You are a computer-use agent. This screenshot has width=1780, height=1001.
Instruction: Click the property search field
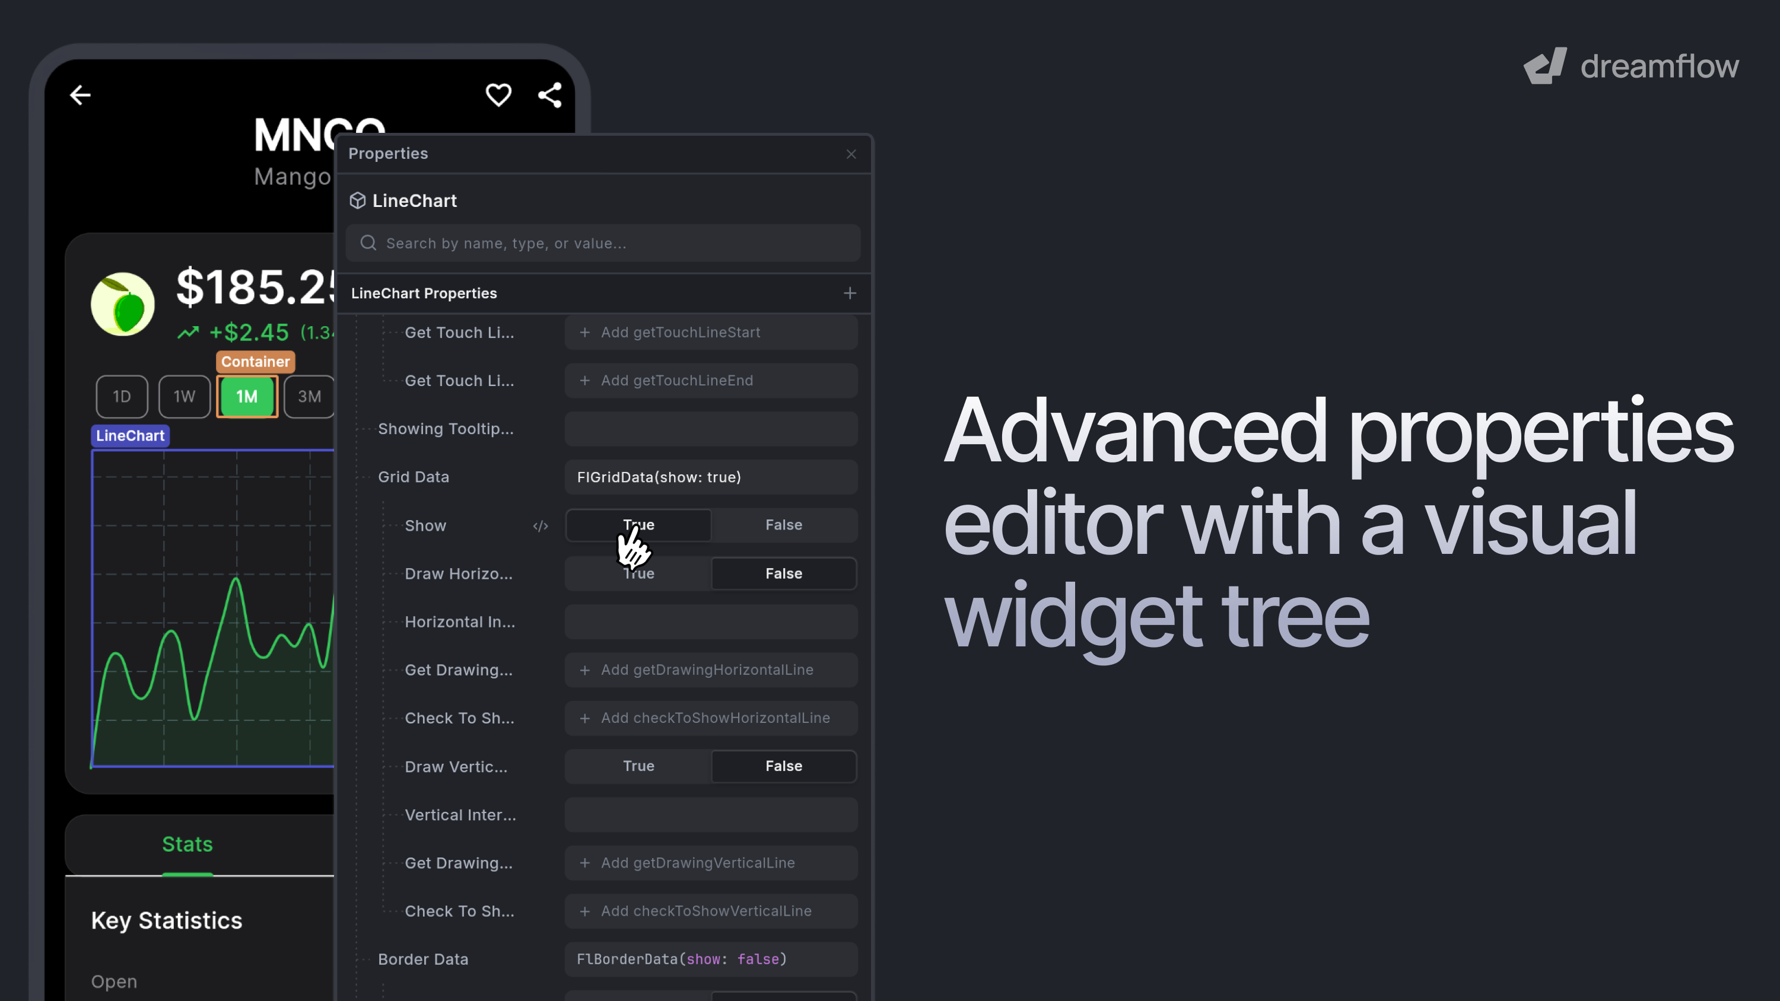(x=603, y=243)
